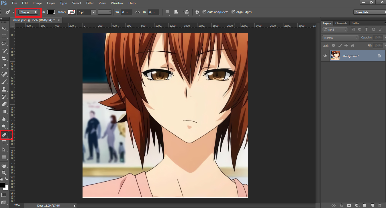Open the Essentials workspace switcher
The height and width of the screenshot is (208, 386).
369,12
